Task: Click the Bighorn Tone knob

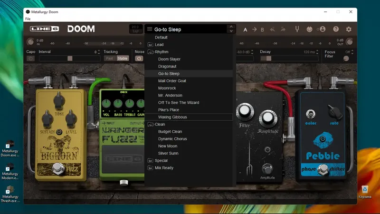Action: tap(59, 100)
